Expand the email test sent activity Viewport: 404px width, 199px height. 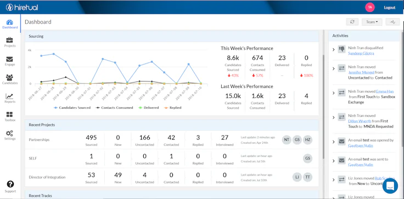point(333,161)
